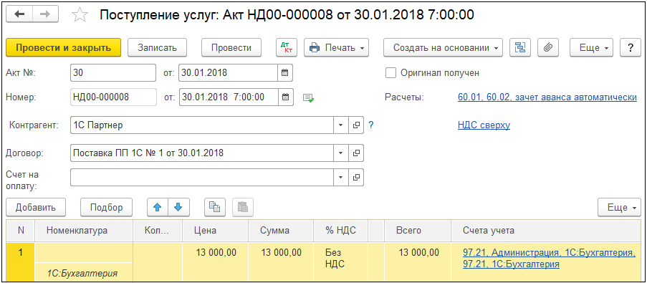Copy selected rows icon in table toolbar
Viewport: 647px width, 283px height.
pos(215,207)
